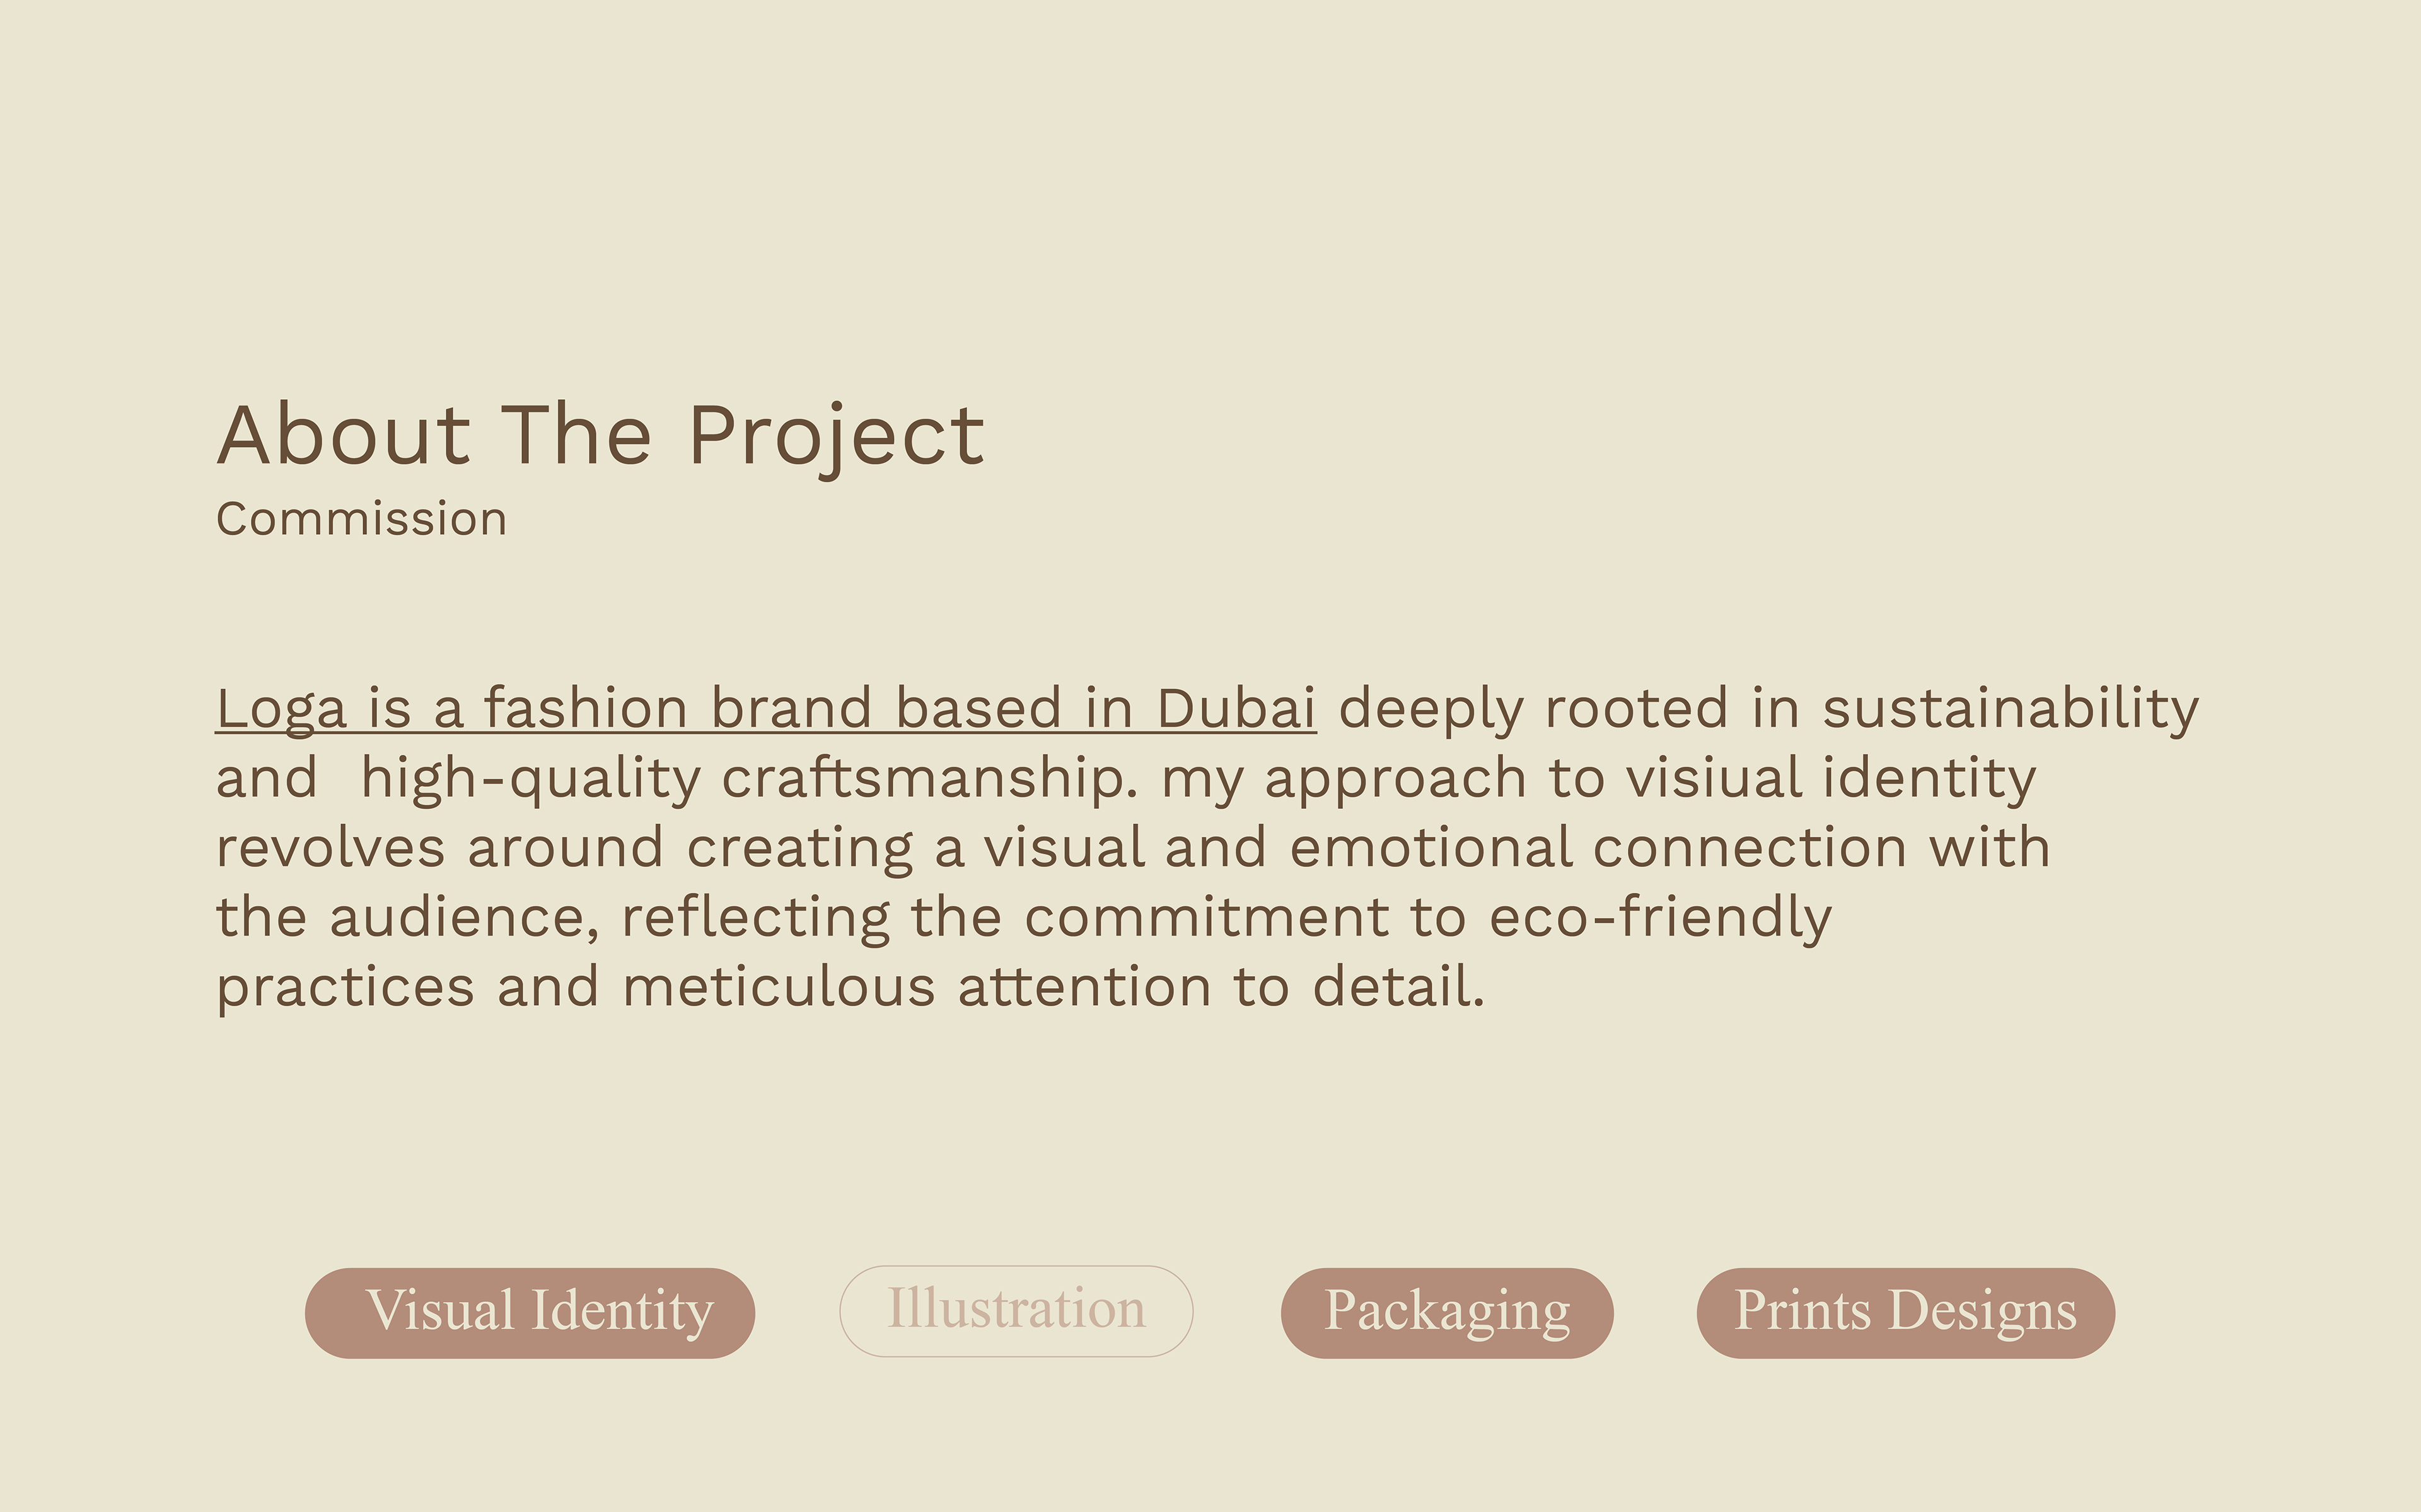Viewport: 2421px width, 1512px height.
Task: Click the word craftsmanship in the description
Action: coord(929,780)
